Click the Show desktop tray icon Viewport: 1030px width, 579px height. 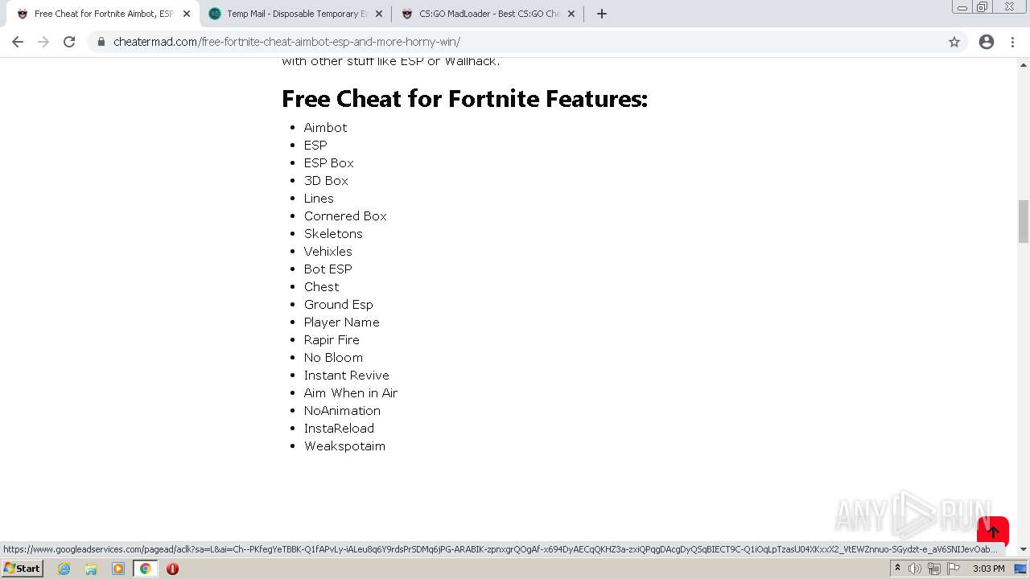tap(1020, 569)
